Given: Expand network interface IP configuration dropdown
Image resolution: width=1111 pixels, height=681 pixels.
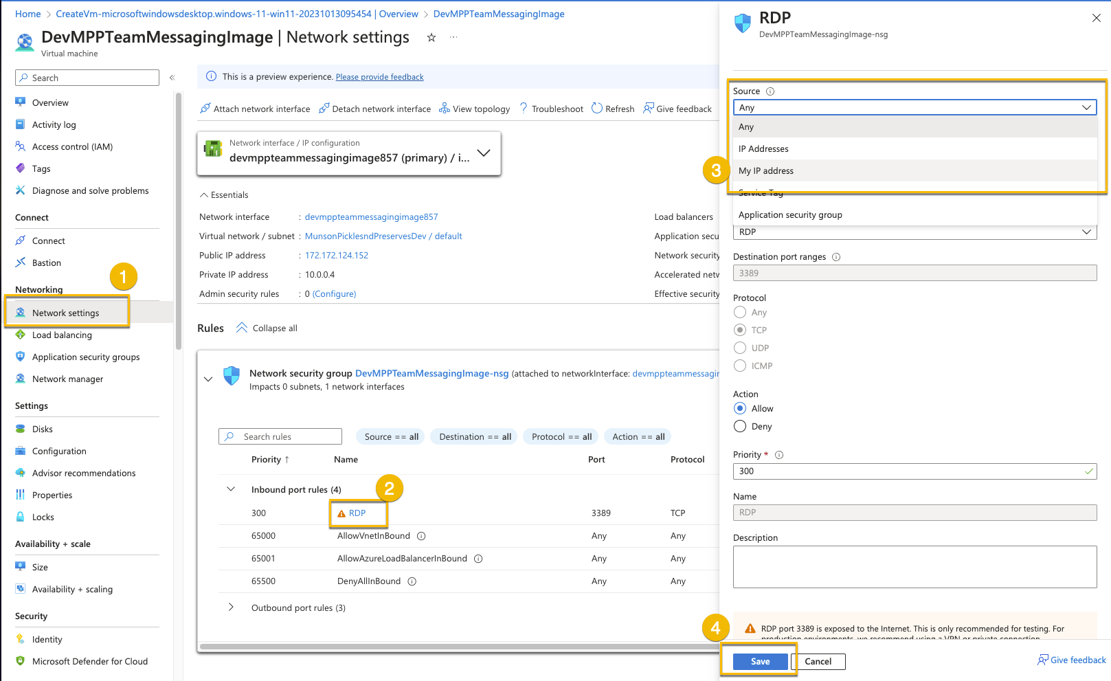Looking at the screenshot, I should click(x=484, y=153).
